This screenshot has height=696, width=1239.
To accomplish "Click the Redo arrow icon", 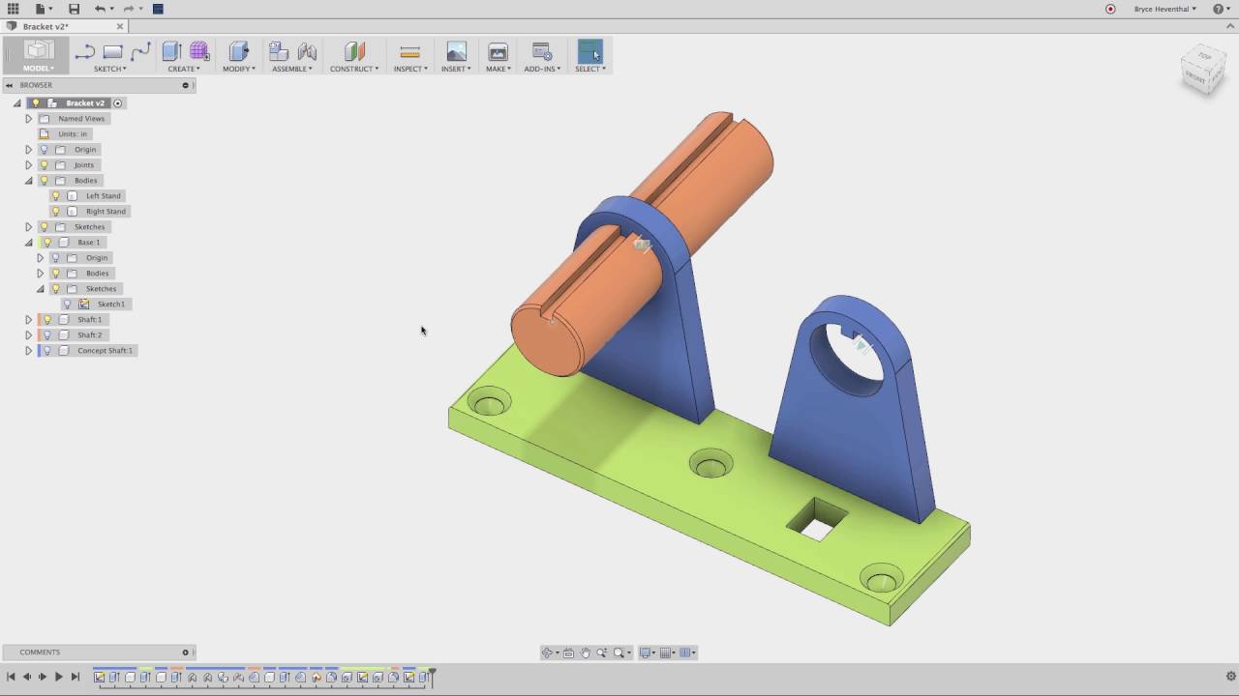I will (x=128, y=9).
